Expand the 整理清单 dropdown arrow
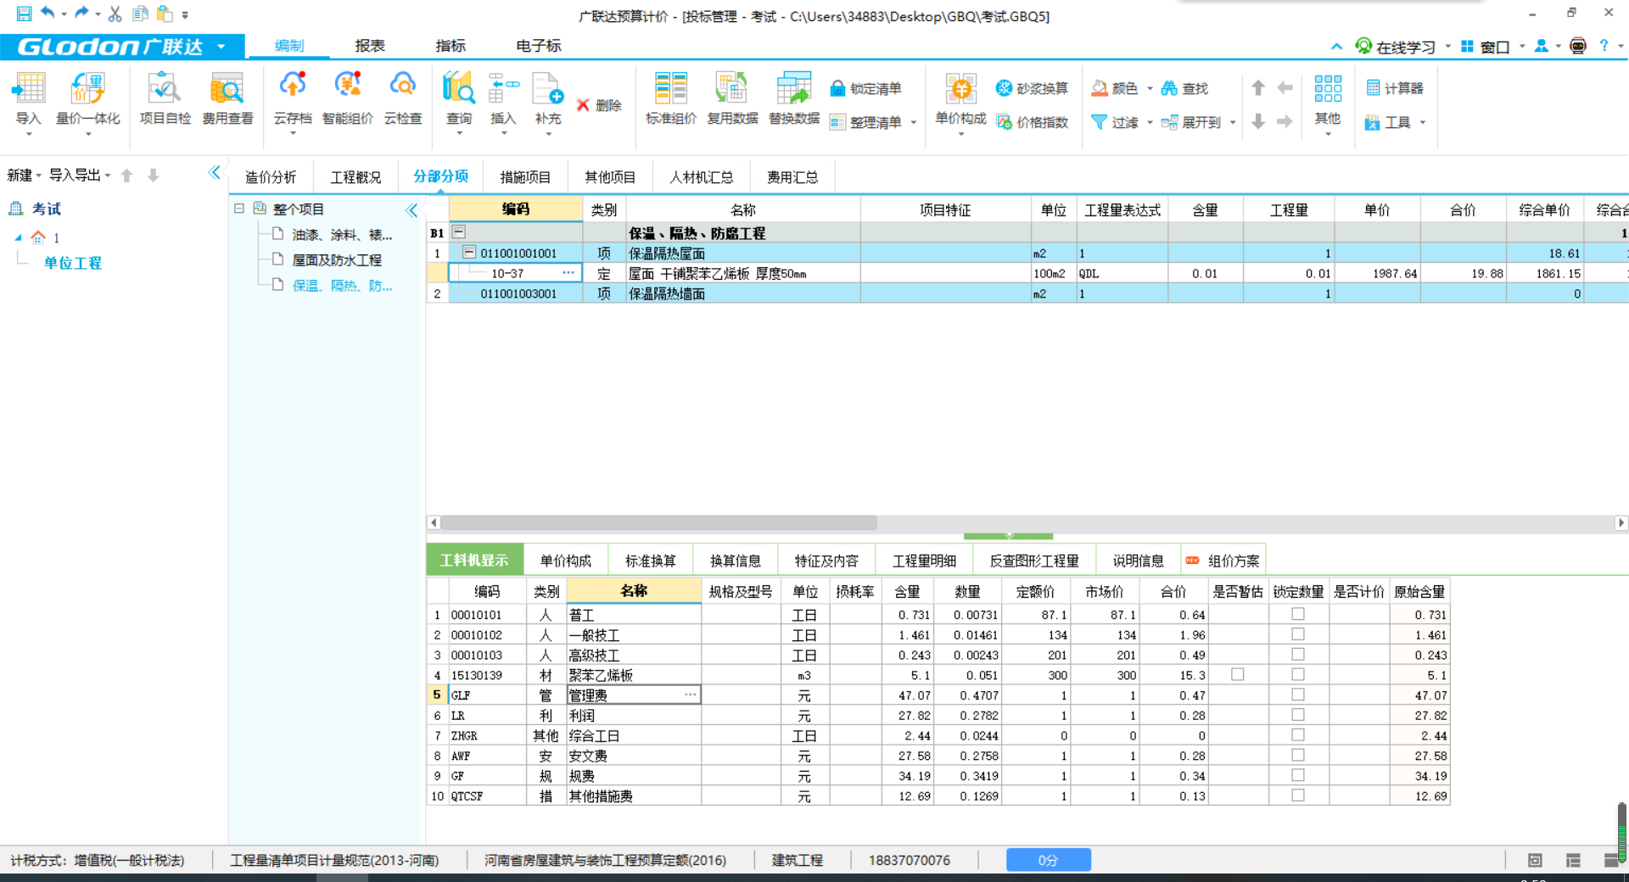Image resolution: width=1629 pixels, height=882 pixels. pyautogui.click(x=914, y=123)
